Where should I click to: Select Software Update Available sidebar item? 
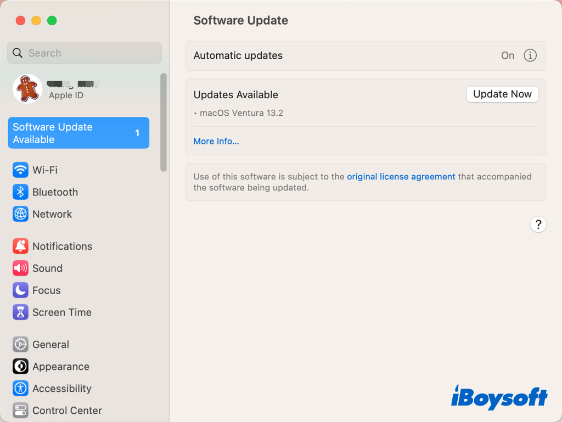(x=78, y=133)
